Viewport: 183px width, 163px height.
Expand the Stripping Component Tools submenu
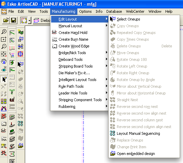coord(80,100)
